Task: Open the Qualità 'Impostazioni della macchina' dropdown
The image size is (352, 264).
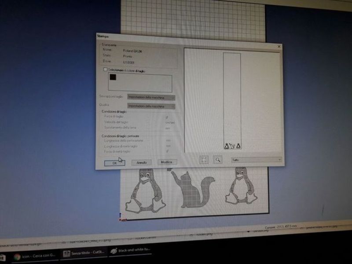Action: 151,106
